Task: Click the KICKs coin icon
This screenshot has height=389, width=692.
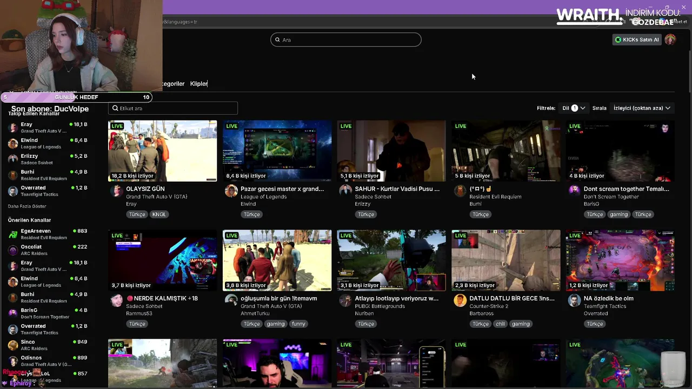Action: pyautogui.click(x=618, y=39)
